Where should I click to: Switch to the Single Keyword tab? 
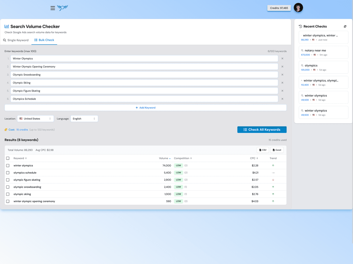16,40
